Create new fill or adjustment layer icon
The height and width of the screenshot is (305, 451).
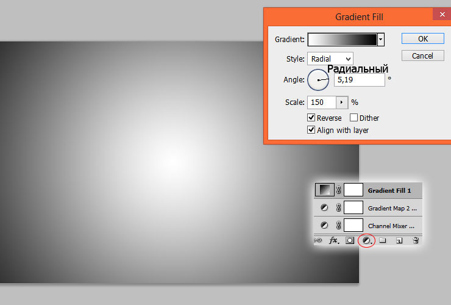(x=367, y=240)
